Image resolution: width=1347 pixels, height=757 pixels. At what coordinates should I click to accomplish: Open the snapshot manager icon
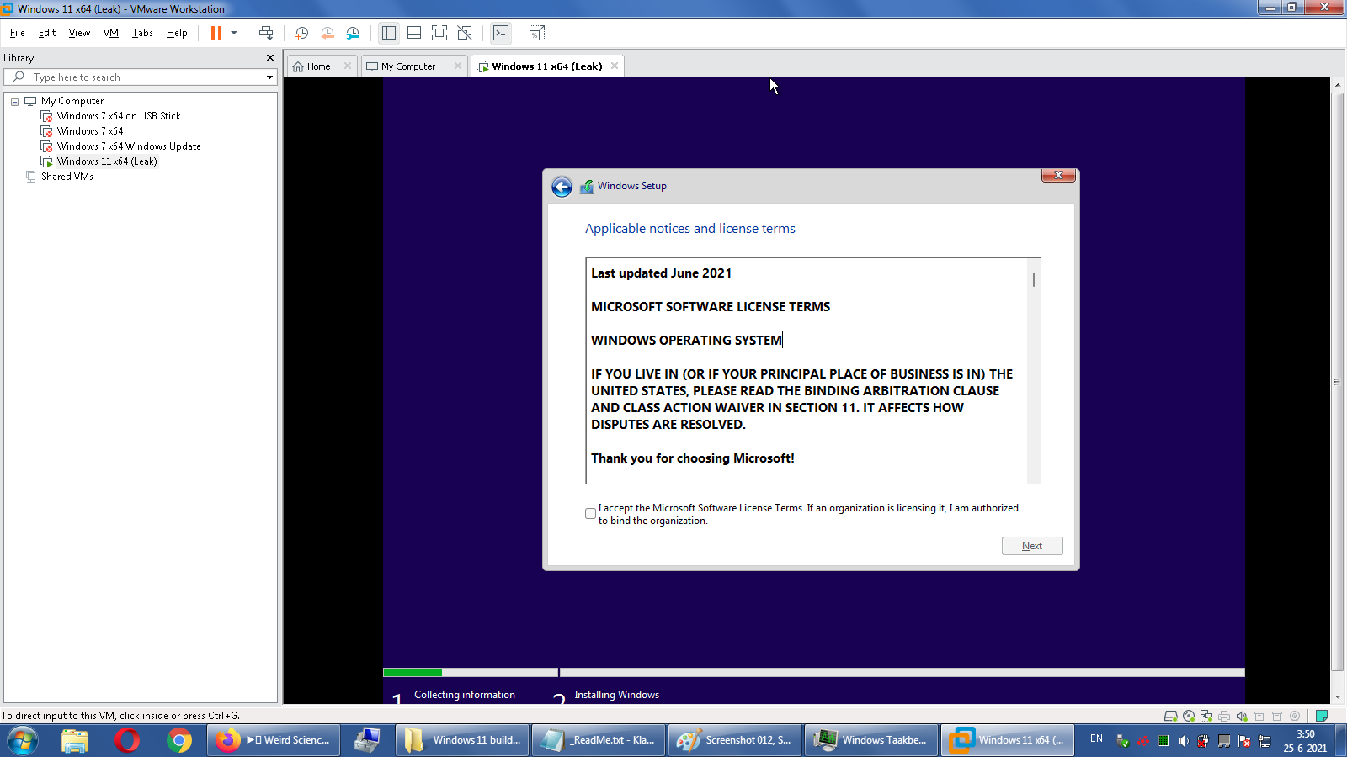353,33
